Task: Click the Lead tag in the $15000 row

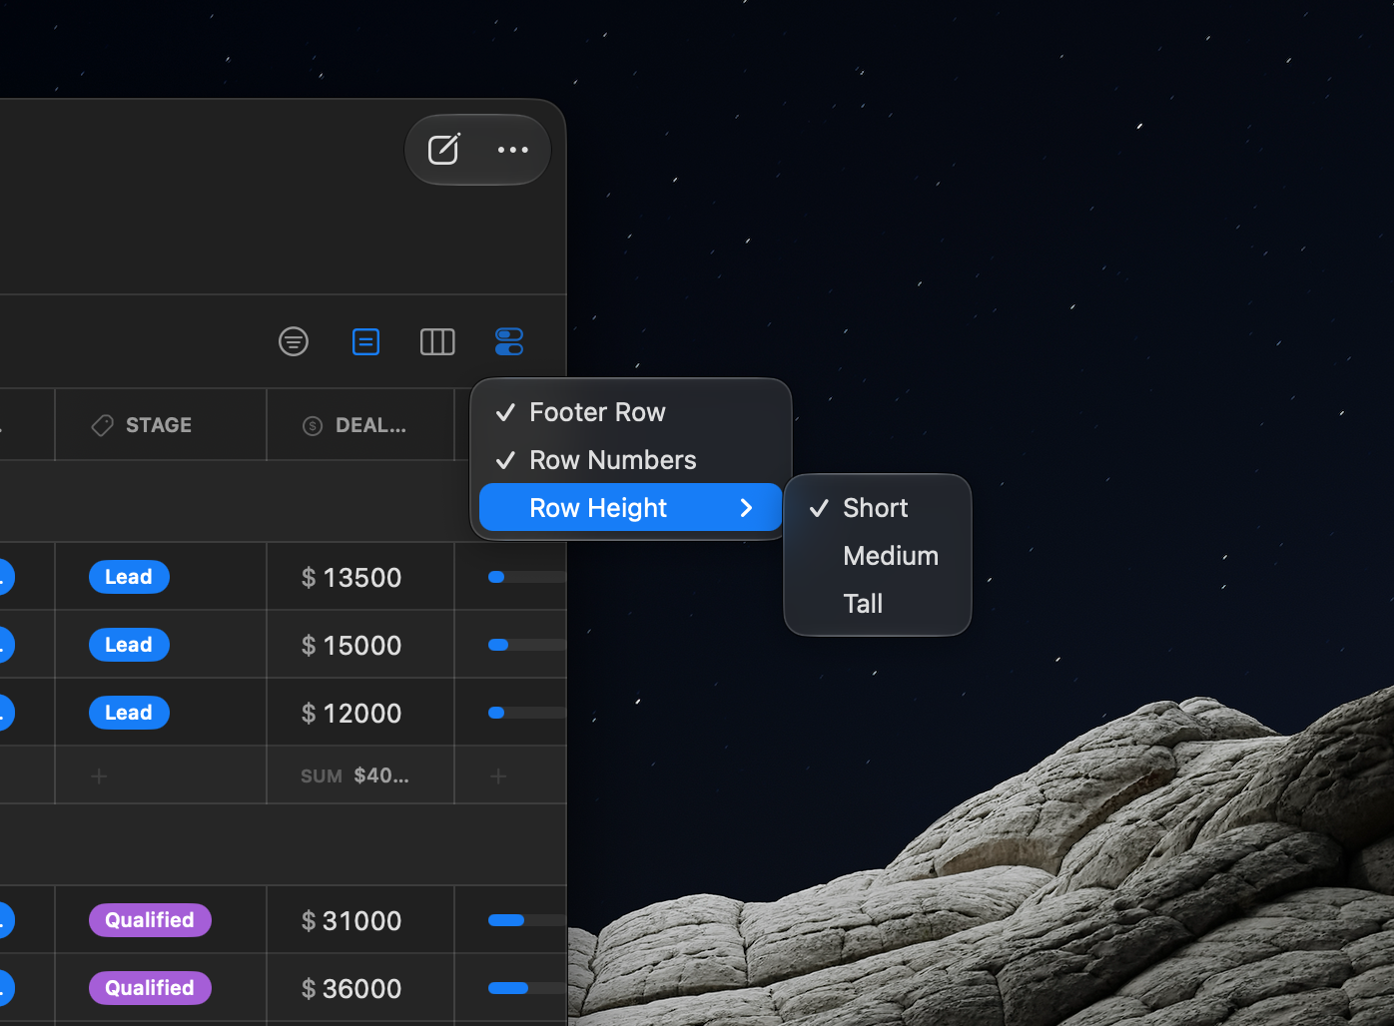Action: (x=129, y=645)
